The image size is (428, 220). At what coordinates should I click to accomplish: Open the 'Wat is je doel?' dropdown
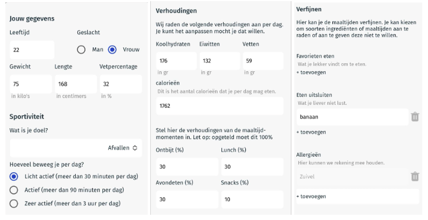pos(76,148)
